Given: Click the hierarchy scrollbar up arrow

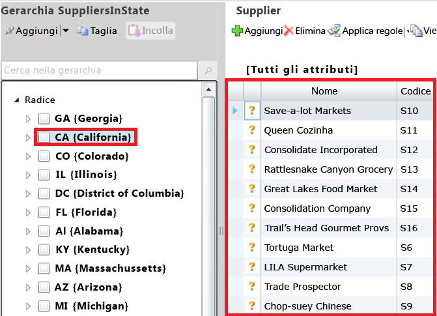Looking at the screenshot, I should coord(208,90).
